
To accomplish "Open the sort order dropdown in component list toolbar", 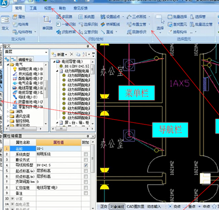I will [89, 54].
